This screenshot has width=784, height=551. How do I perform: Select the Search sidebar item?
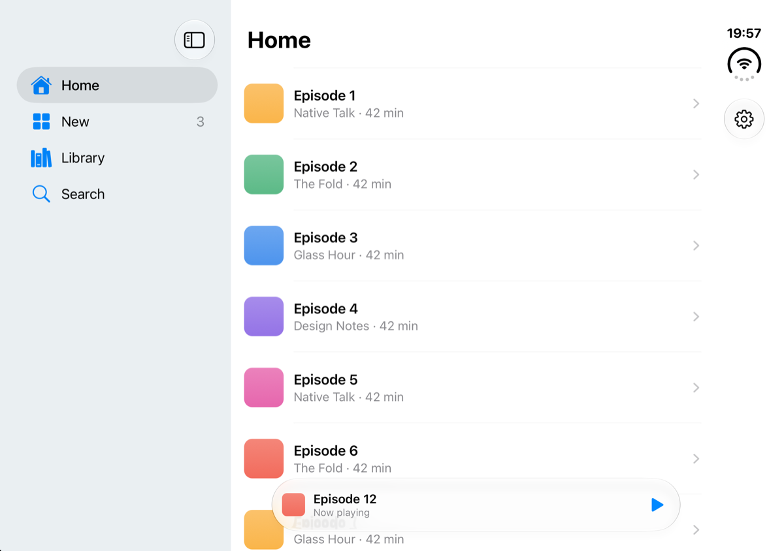pos(117,194)
